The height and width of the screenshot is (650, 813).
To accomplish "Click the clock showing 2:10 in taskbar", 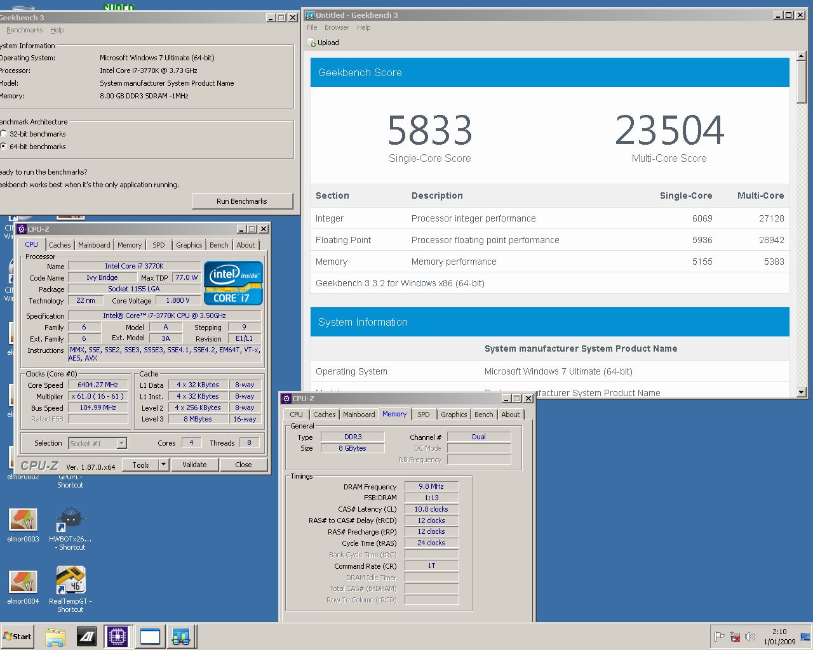I will coord(779,632).
